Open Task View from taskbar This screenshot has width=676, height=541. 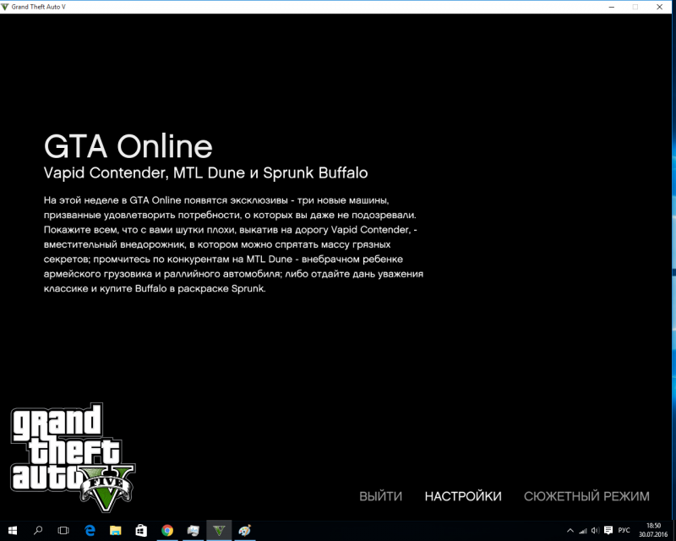tap(63, 531)
